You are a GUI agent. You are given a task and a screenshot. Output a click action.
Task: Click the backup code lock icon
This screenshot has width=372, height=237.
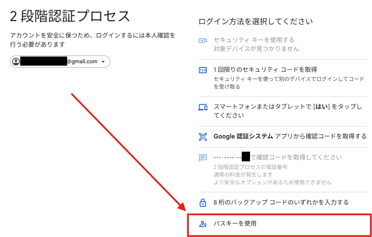tap(203, 202)
